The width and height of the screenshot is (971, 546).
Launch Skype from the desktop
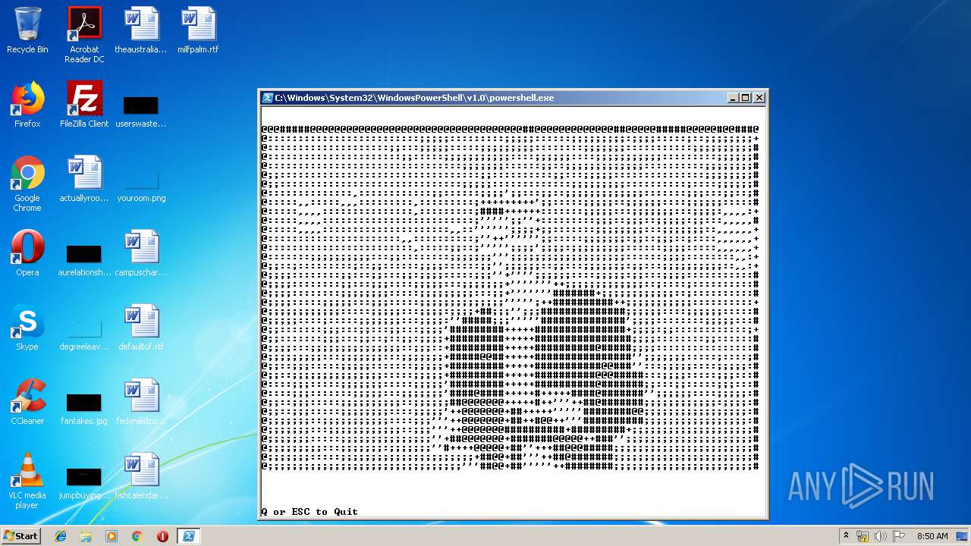click(x=27, y=328)
